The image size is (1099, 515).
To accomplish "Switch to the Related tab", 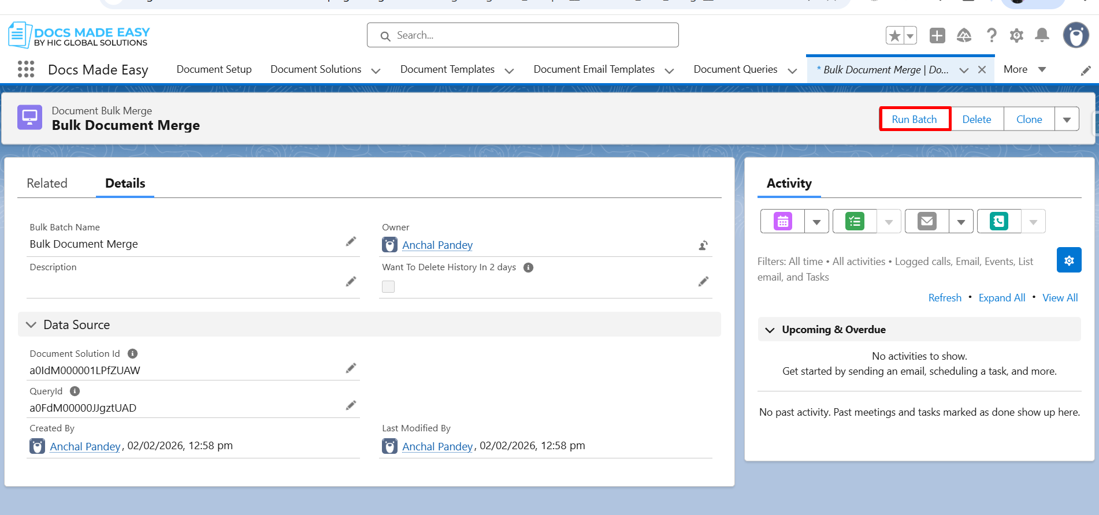I will pyautogui.click(x=47, y=184).
